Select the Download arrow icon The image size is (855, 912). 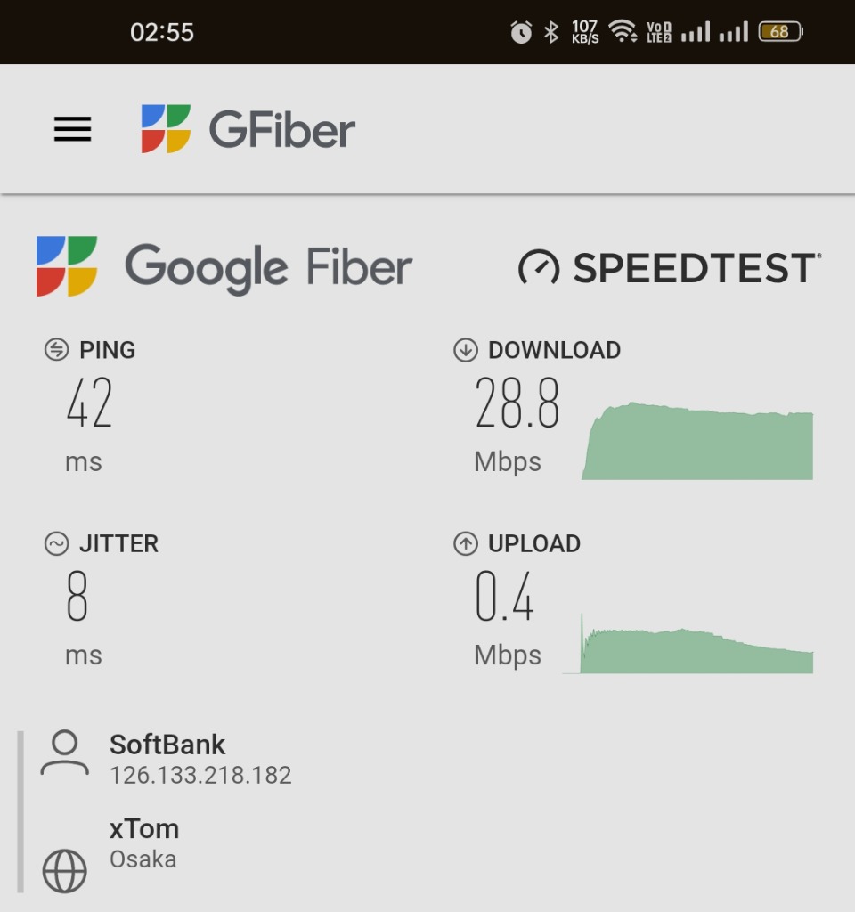click(x=465, y=350)
